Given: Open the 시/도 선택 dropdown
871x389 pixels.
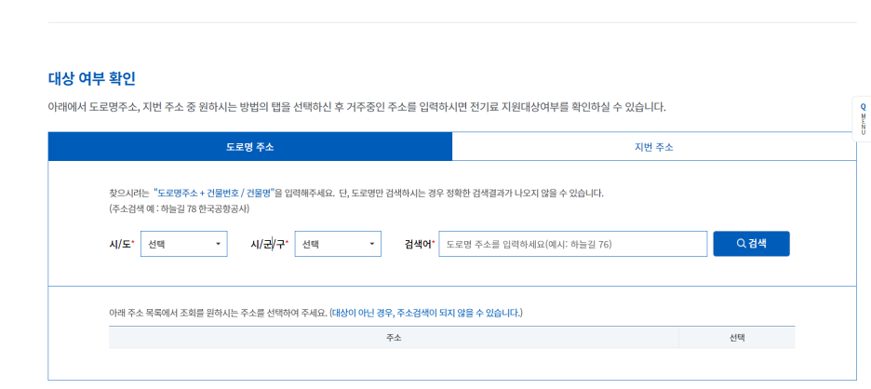Looking at the screenshot, I should coord(184,244).
